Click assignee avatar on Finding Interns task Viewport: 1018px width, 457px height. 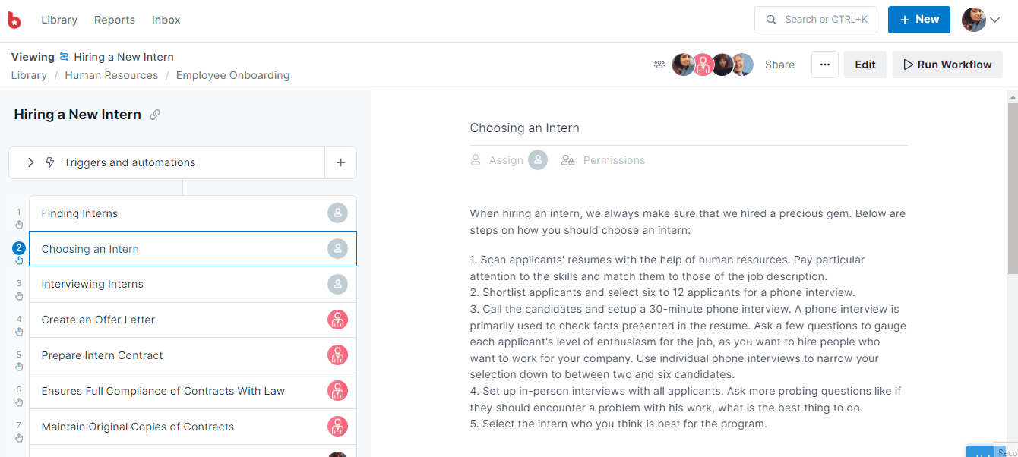(x=337, y=213)
